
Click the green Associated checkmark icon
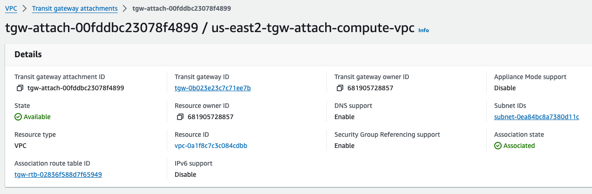(498, 146)
